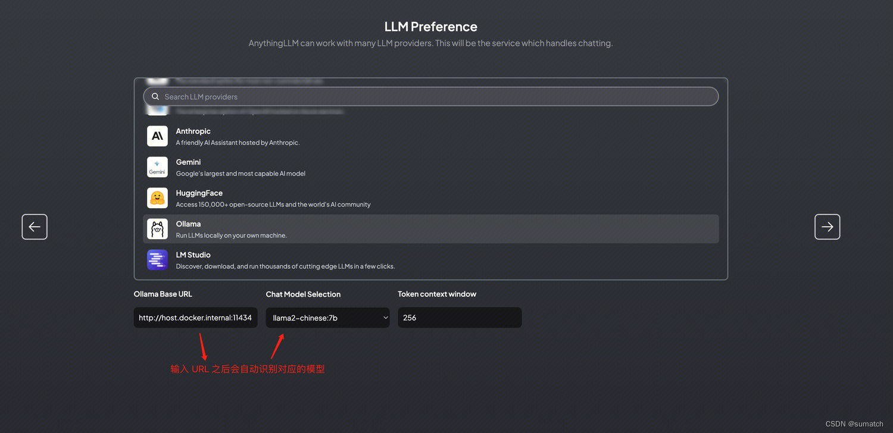Click the Chat Model Selection label
The image size is (893, 433).
303,294
